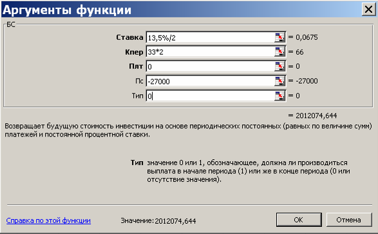The height and width of the screenshot is (234, 378).
Task: Click the Аргументы функции title bar text
Action: (67, 10)
